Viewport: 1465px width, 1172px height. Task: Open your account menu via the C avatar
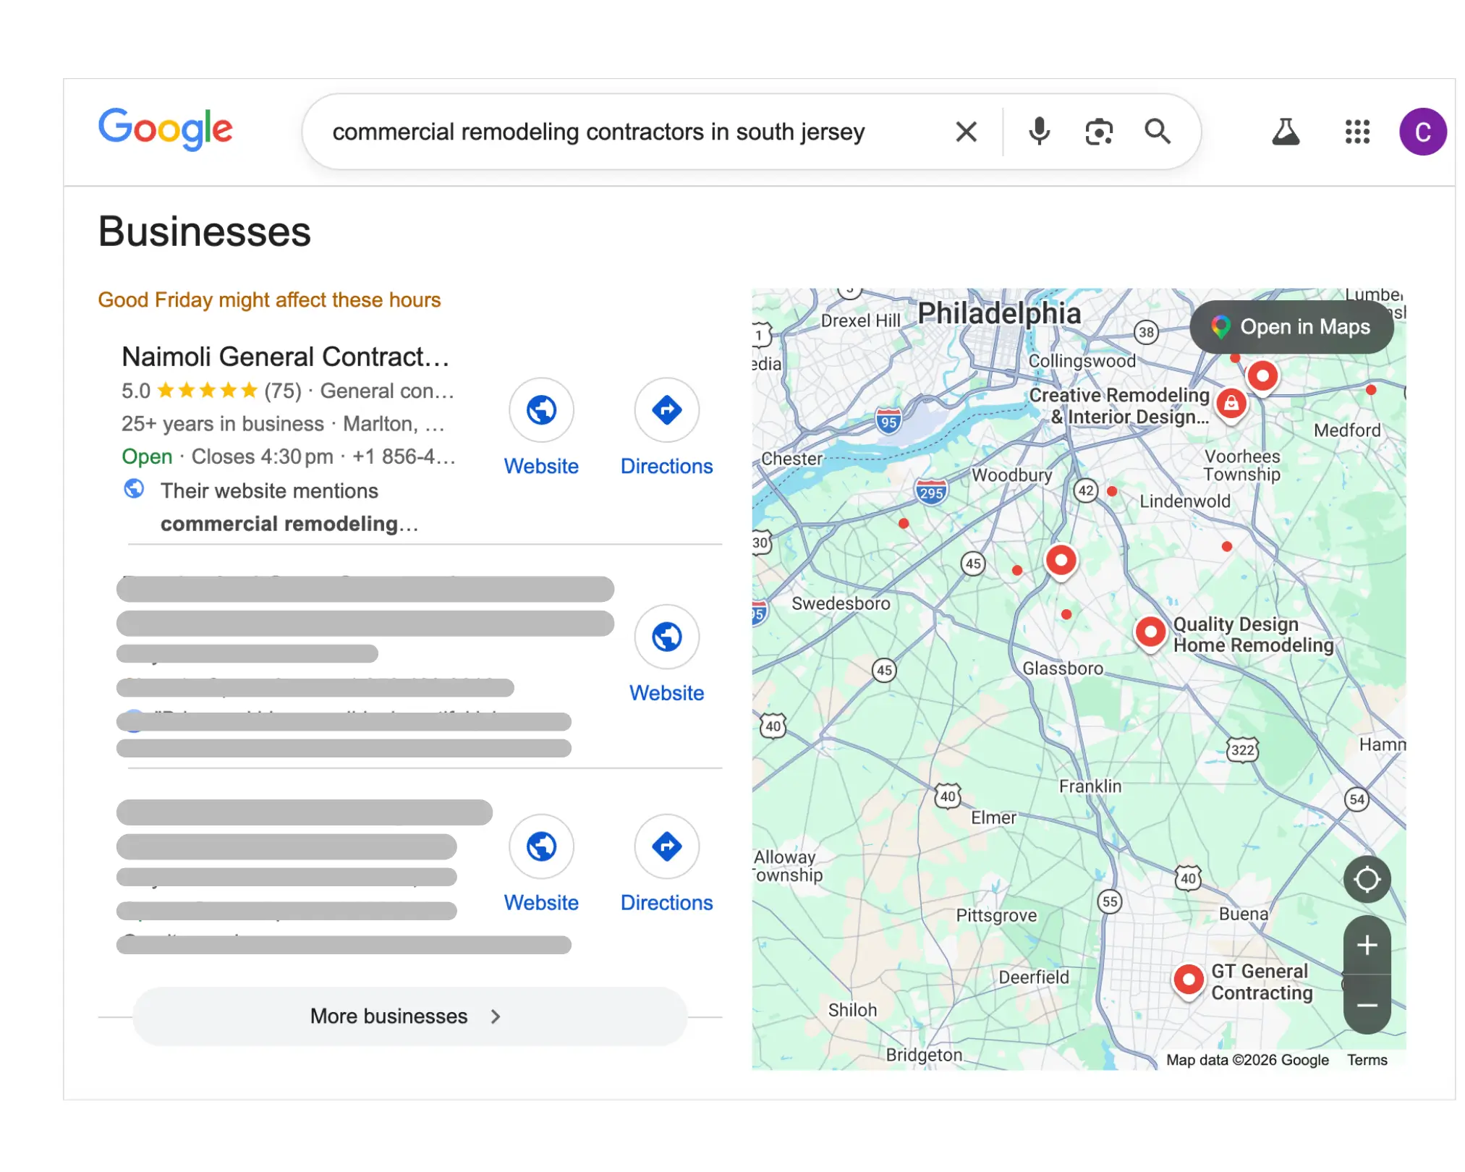(x=1423, y=131)
